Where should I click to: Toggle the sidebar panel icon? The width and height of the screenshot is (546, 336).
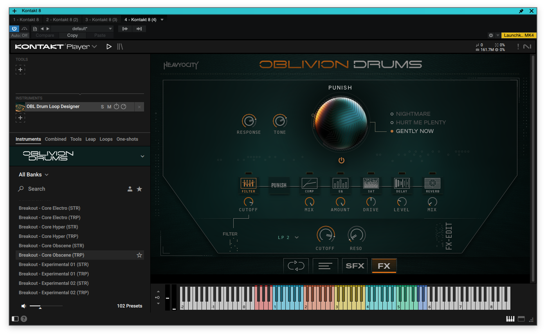[15, 319]
